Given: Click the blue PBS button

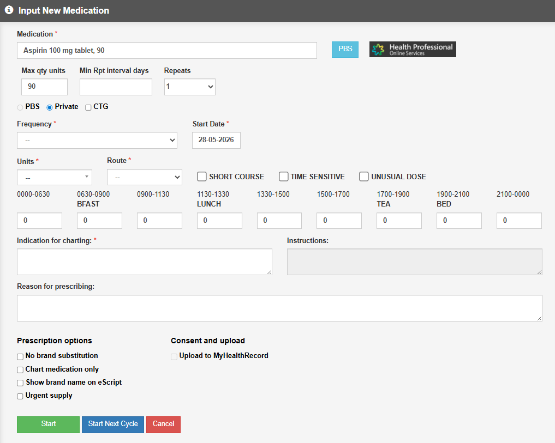Looking at the screenshot, I should [x=345, y=49].
